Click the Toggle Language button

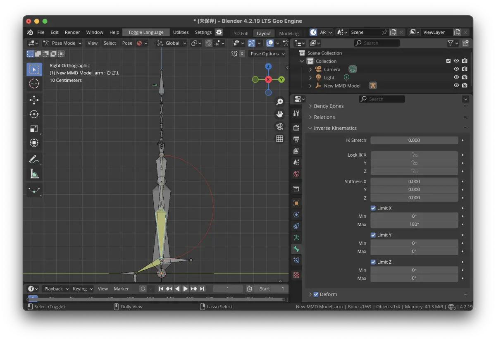(146, 32)
